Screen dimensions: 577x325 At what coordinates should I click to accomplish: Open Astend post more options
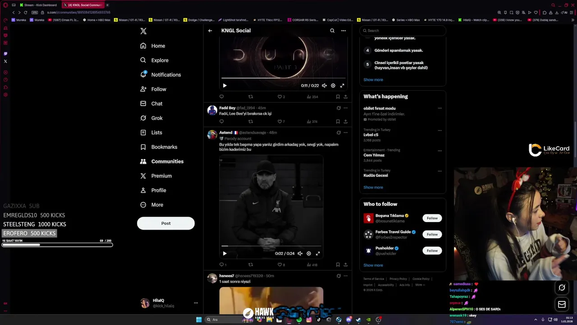click(346, 133)
